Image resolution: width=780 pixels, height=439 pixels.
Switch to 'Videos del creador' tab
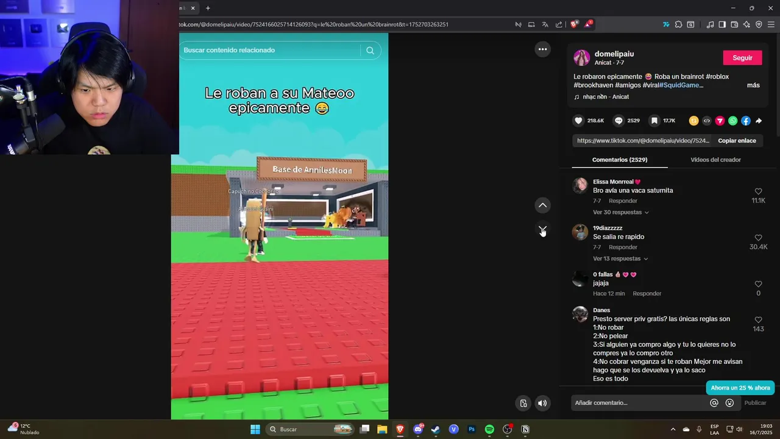click(715, 160)
